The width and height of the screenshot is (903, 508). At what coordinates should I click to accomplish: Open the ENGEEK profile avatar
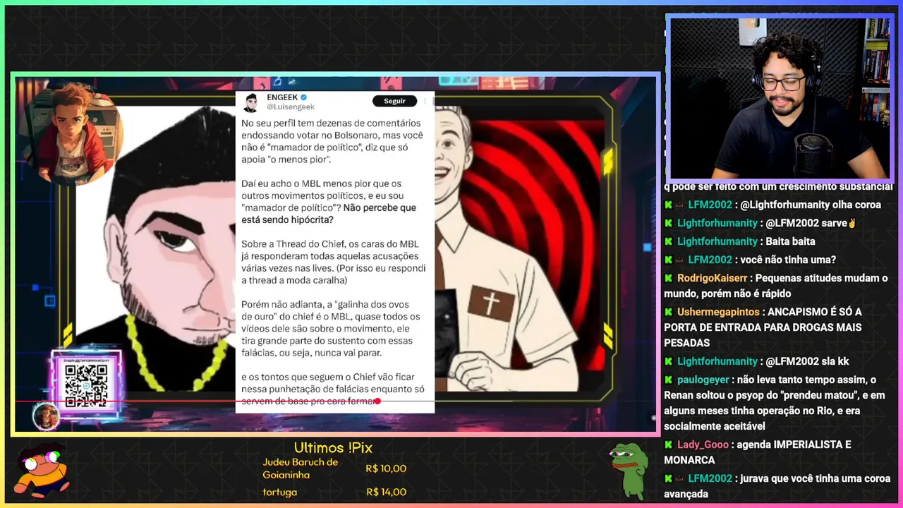click(x=250, y=102)
